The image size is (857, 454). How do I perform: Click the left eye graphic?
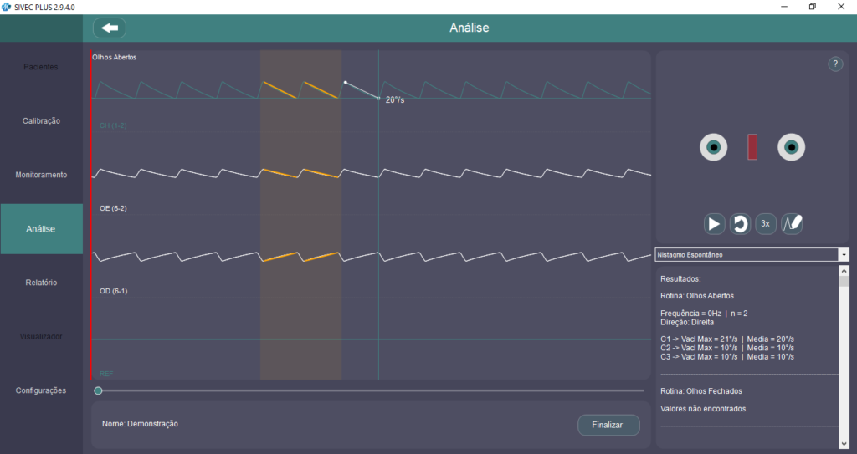(713, 147)
